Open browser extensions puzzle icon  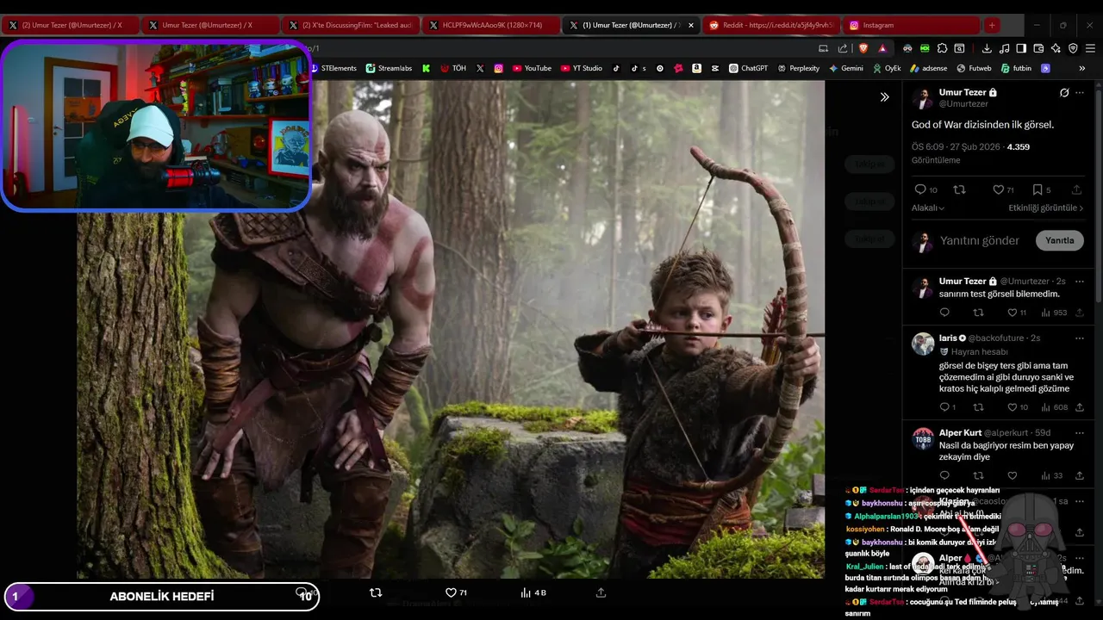click(x=942, y=48)
